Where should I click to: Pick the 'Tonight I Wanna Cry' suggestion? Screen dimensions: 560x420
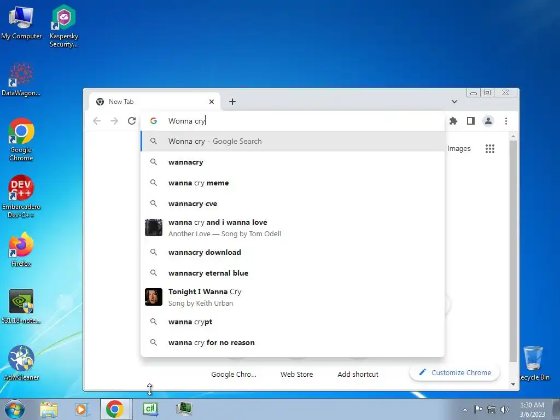[x=293, y=297]
